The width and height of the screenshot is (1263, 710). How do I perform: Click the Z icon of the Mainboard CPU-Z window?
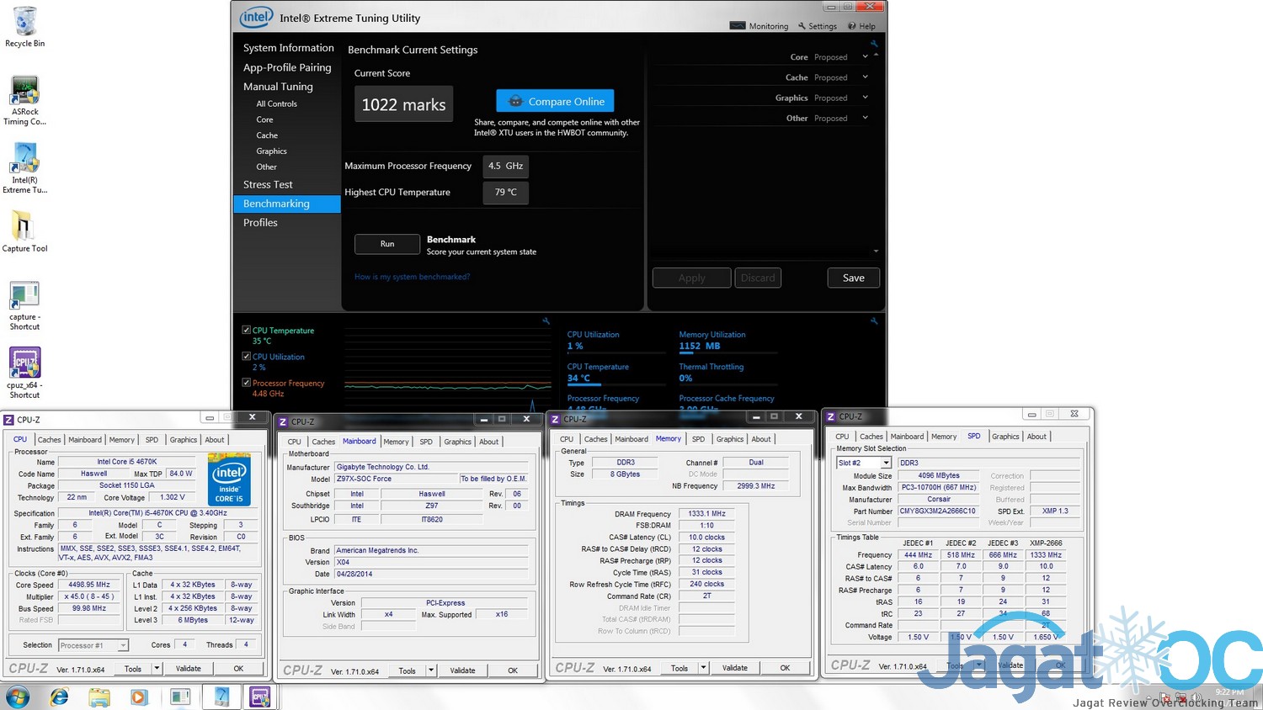click(284, 421)
